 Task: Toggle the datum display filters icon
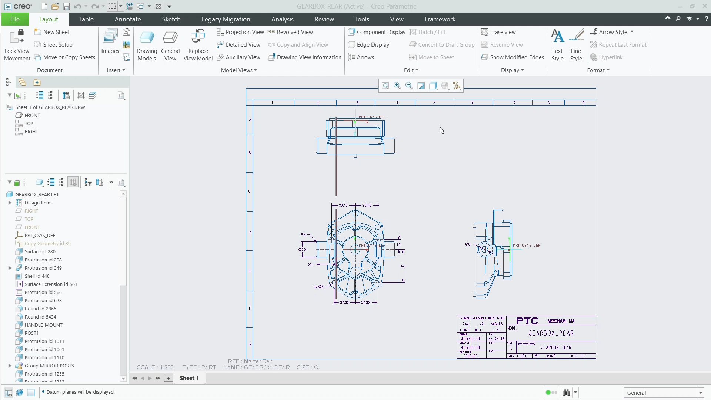(457, 86)
